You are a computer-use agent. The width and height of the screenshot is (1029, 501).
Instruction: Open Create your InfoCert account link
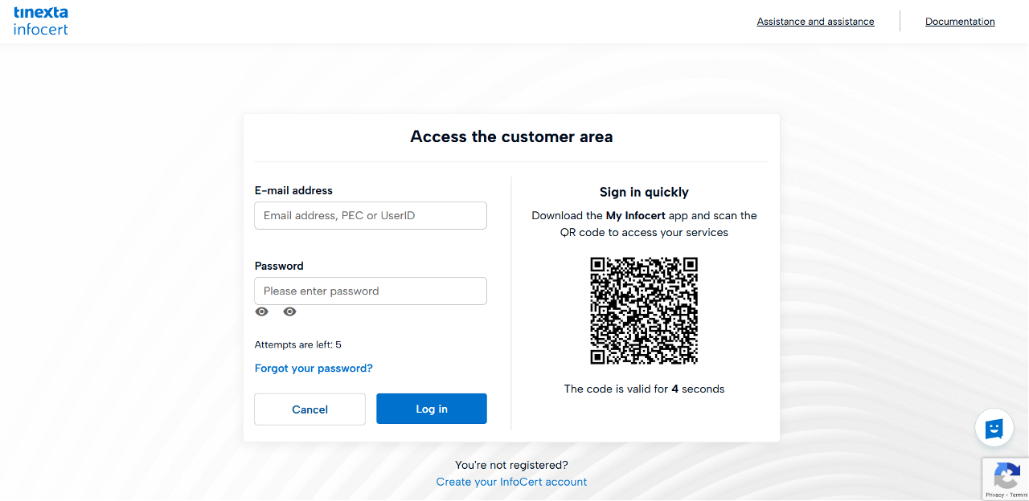coord(511,483)
